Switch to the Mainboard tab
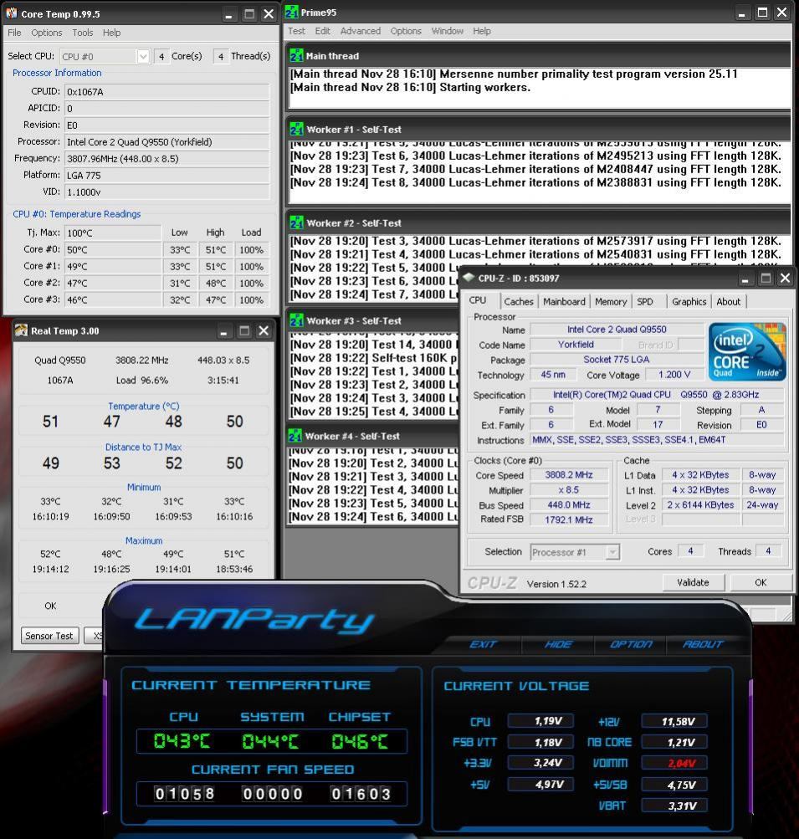Image resolution: width=799 pixels, height=839 pixels. [x=564, y=302]
